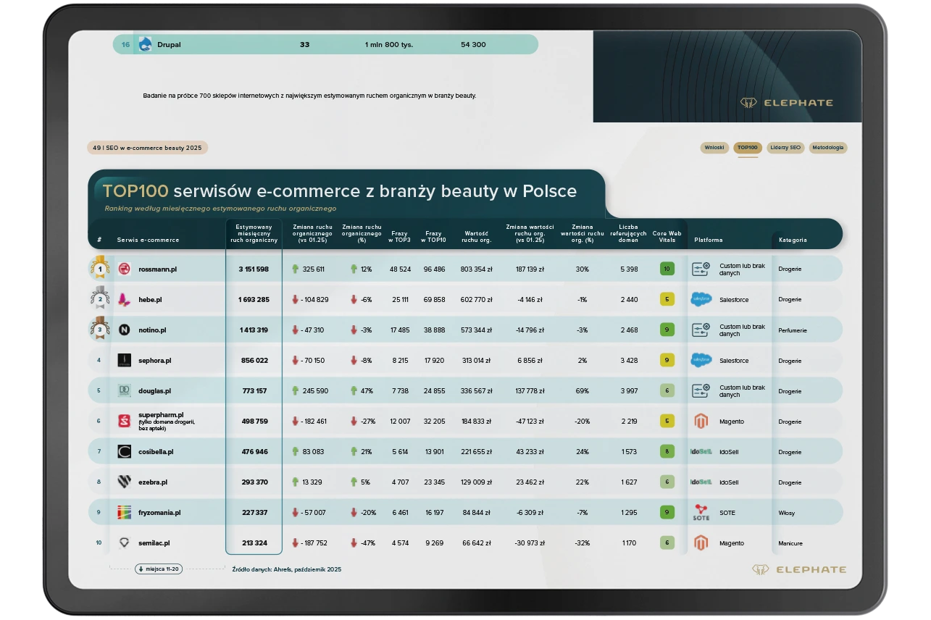Viewport: 931px width, 620px height.
Task: Switch to the Wnioski tab
Action: (x=715, y=147)
